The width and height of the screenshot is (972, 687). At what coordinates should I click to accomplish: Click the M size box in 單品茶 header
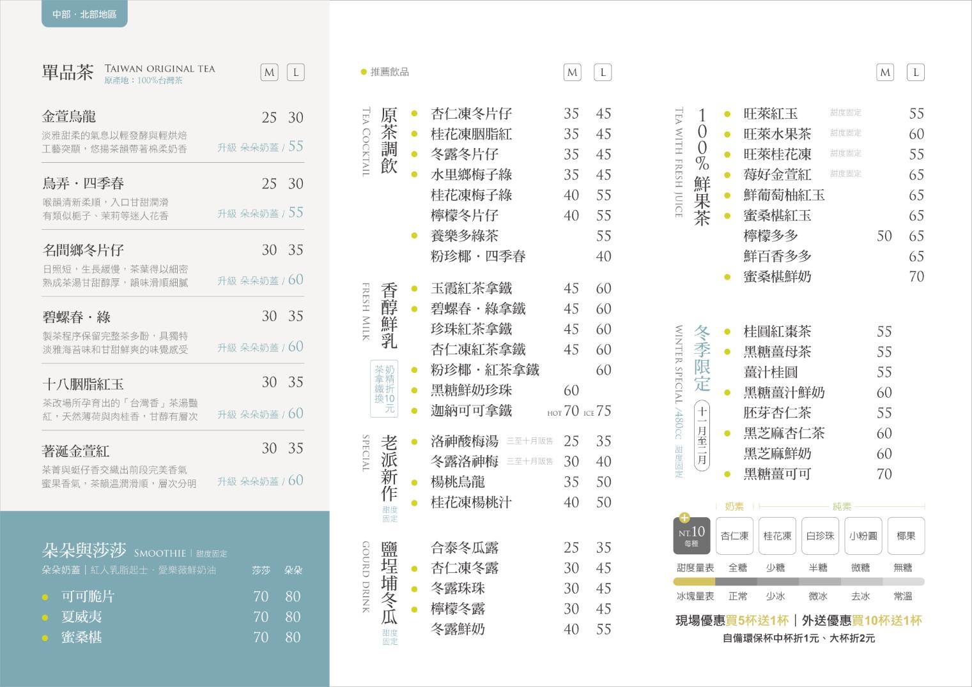[270, 72]
